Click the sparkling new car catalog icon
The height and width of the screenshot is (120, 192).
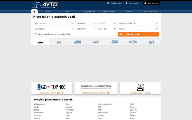click(x=140, y=87)
